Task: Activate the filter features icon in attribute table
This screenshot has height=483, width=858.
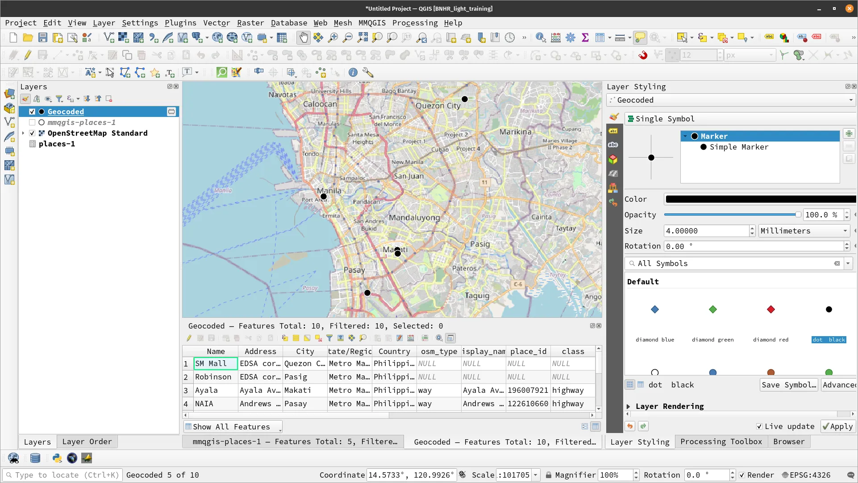Action: pos(329,338)
